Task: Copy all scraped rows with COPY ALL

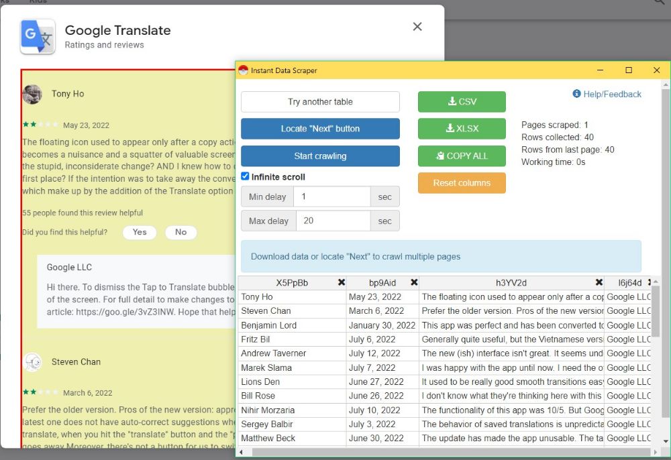Action: (x=462, y=156)
